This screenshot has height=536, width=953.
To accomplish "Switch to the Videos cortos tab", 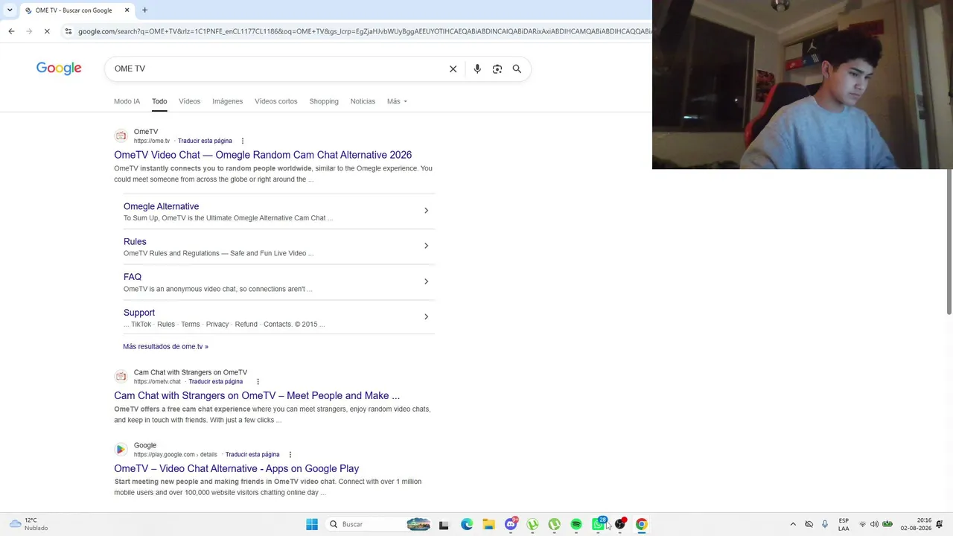I will point(275,101).
